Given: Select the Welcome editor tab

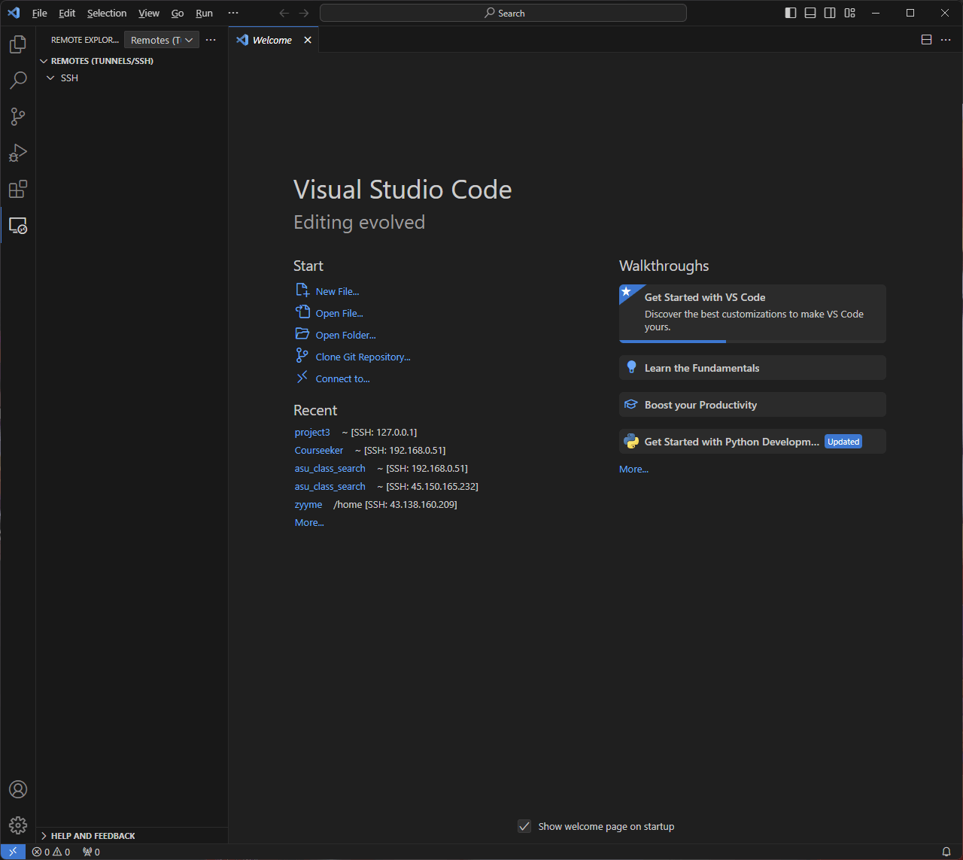Looking at the screenshot, I should (x=272, y=40).
